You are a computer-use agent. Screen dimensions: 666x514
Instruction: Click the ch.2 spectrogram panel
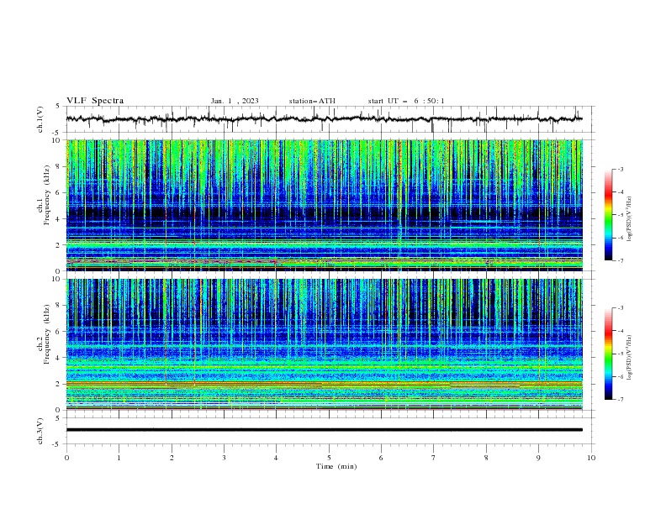click(325, 344)
